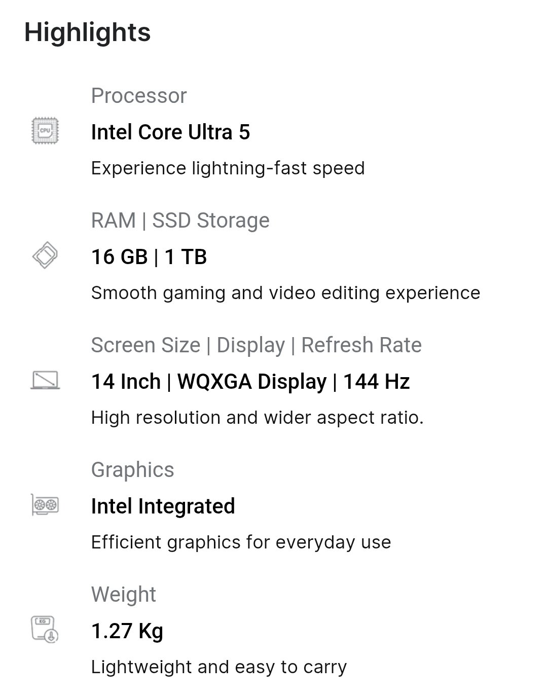Tap Experience lightning-fast speed description
The image size is (547, 697).
tap(228, 168)
